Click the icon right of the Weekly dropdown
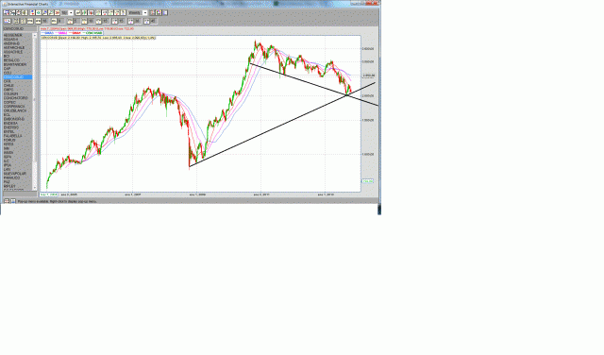Screen dimensions: 604x355 [x=152, y=12]
